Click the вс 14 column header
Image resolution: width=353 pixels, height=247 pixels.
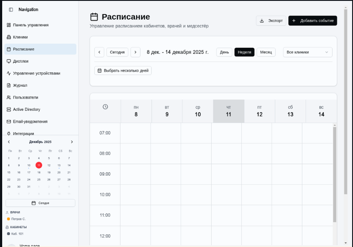click(321, 111)
